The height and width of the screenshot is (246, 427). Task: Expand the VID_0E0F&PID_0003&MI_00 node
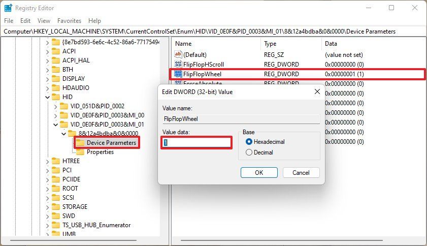click(55, 116)
